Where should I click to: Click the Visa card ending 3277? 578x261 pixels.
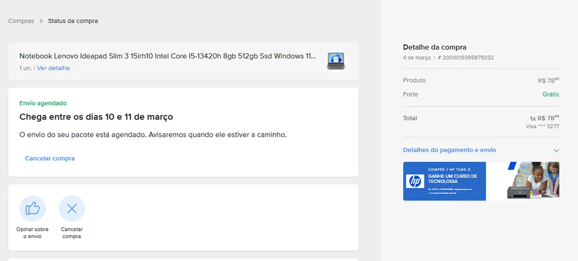542,126
